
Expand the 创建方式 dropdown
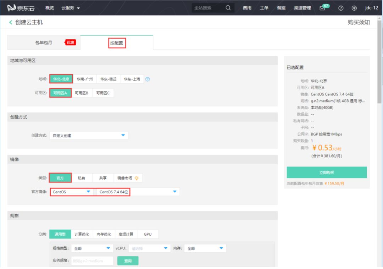89,136
